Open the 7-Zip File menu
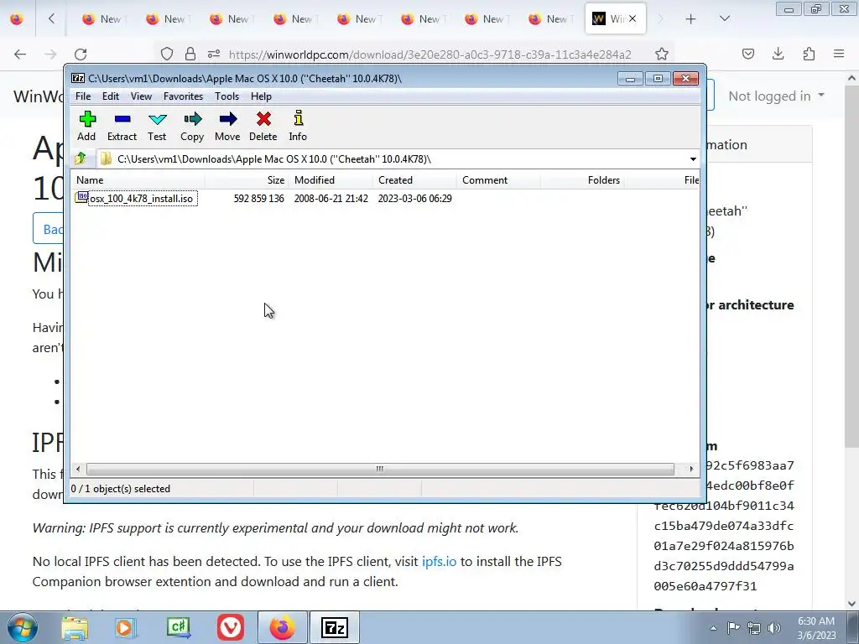Screen dimensions: 859x644 (83, 96)
